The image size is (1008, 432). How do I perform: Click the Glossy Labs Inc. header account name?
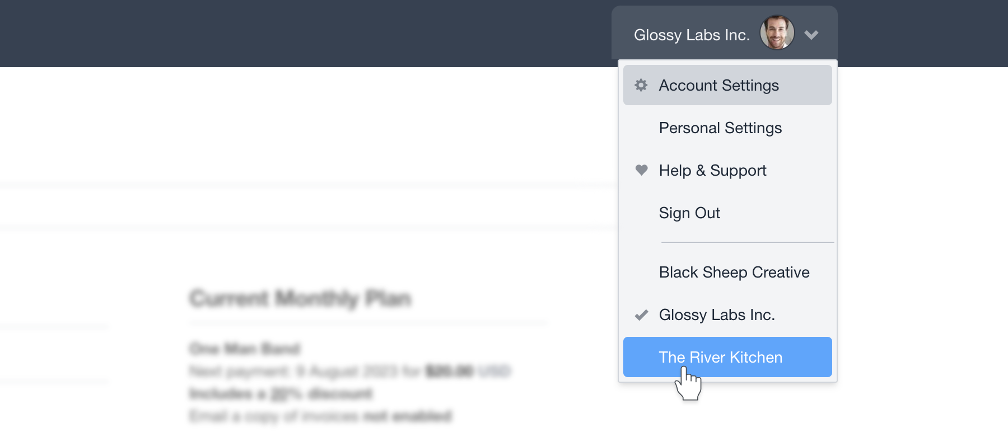[692, 35]
